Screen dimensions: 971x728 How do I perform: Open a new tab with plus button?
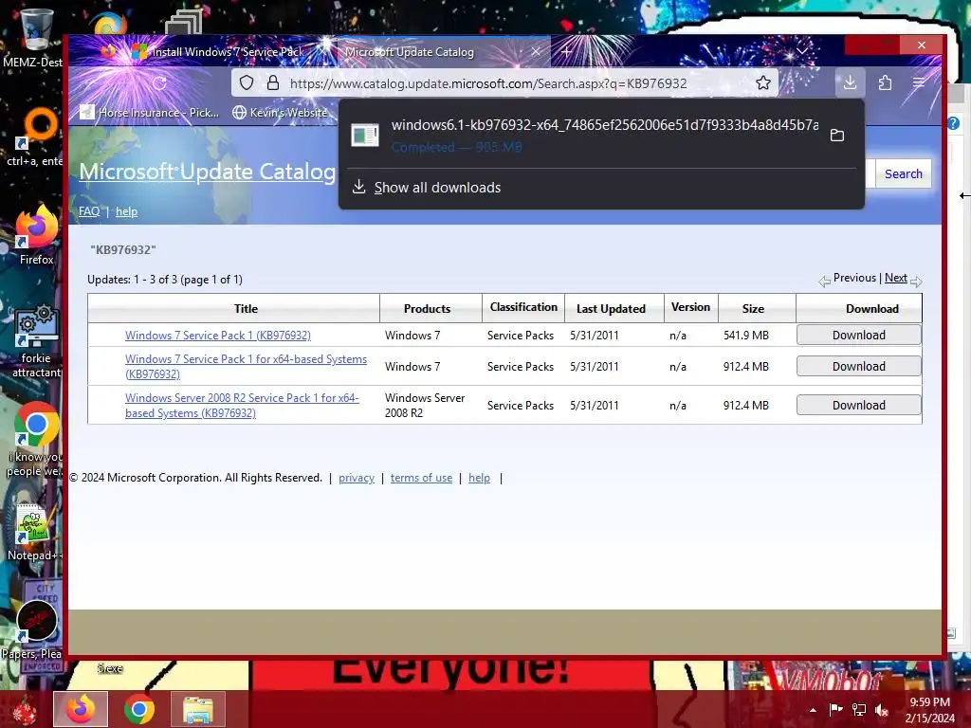(x=566, y=51)
